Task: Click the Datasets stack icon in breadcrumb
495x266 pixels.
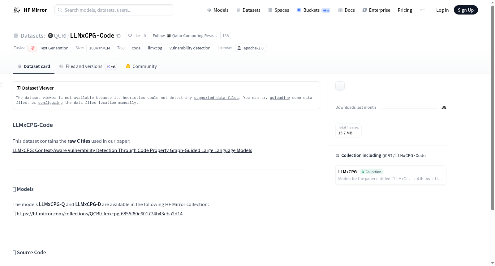Action: coord(16,36)
